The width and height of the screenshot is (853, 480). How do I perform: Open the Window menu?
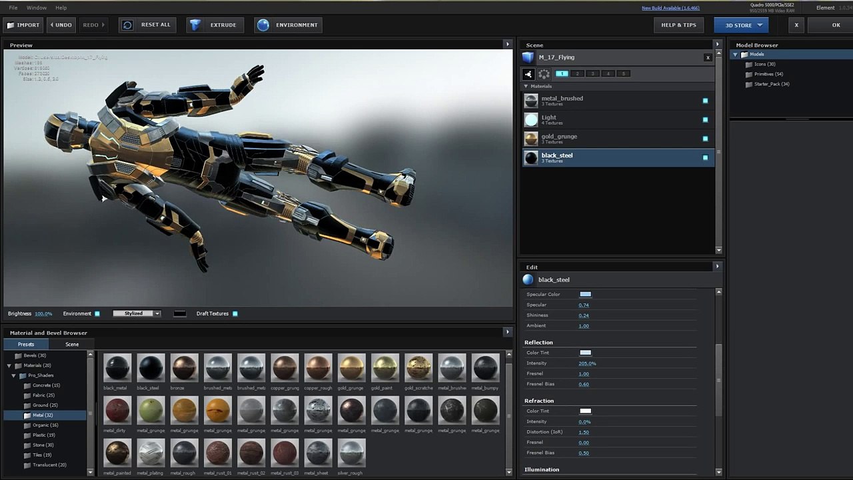(37, 8)
